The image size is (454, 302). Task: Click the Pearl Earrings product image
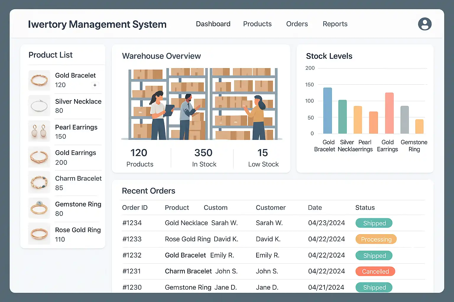pyautogui.click(x=39, y=131)
